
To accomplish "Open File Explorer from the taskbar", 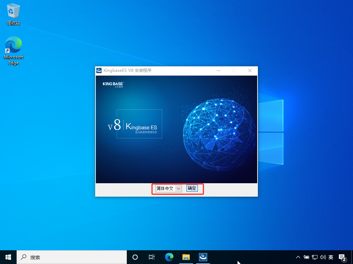I will pyautogui.click(x=186, y=257).
